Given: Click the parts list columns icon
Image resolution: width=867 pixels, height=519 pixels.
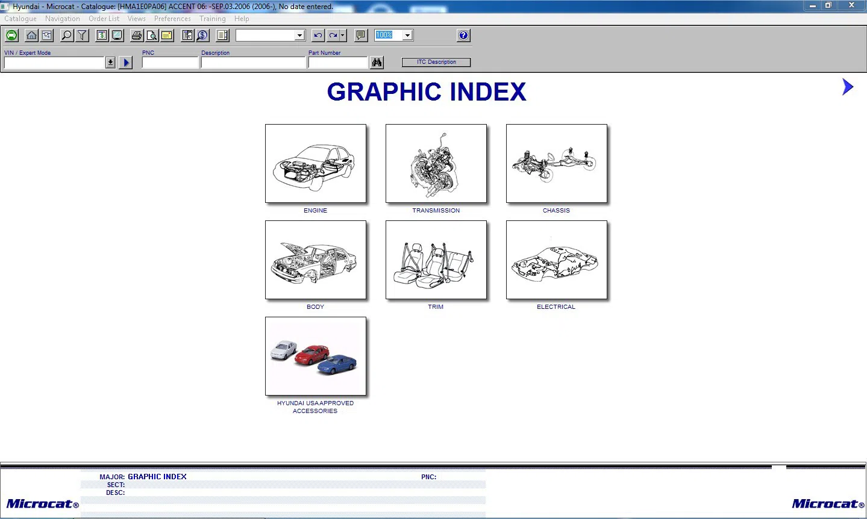Looking at the screenshot, I should click(x=187, y=36).
